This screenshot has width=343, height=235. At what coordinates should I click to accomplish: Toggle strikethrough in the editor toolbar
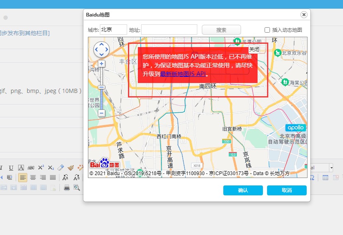pyautogui.click(x=31, y=168)
